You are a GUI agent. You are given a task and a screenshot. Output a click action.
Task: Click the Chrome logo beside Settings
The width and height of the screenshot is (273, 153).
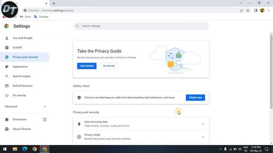tap(7, 26)
